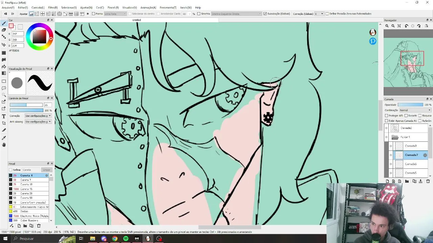
Task: Open the Visualizar menu
Action: point(130,7)
